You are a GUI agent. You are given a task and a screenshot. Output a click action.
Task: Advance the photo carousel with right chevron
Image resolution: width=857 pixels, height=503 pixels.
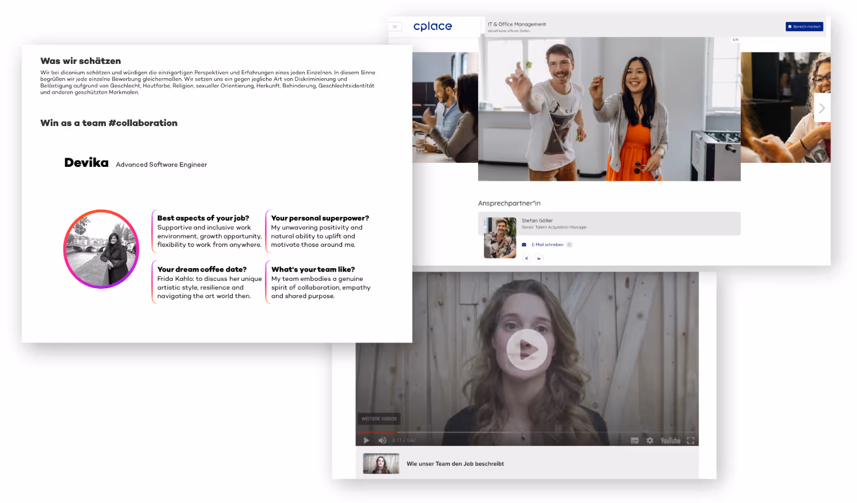(x=822, y=108)
